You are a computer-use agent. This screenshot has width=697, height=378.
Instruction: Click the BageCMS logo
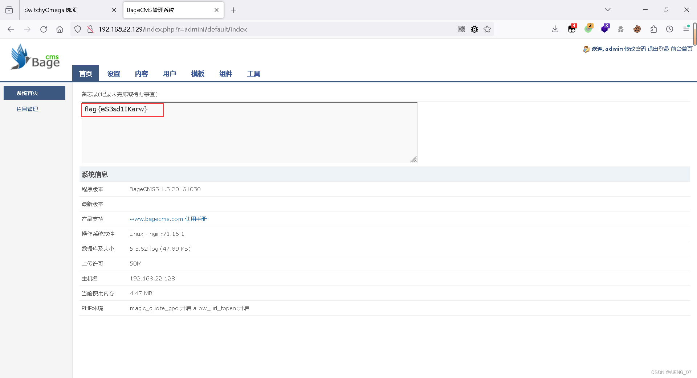pos(35,57)
